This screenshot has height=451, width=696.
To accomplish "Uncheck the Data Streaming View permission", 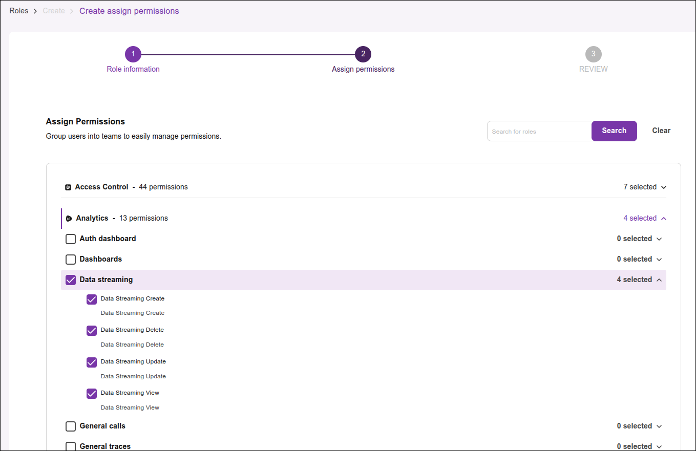I will (x=91, y=393).
